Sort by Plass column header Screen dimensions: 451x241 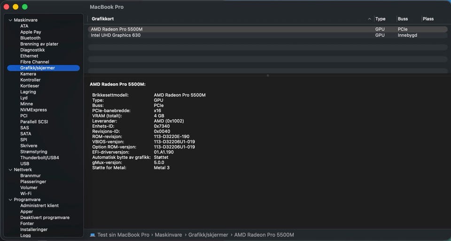[x=428, y=19]
